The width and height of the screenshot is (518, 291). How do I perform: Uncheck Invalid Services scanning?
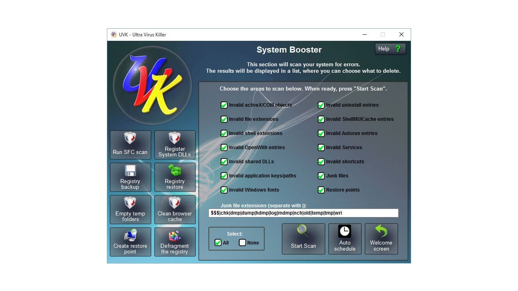321,148
